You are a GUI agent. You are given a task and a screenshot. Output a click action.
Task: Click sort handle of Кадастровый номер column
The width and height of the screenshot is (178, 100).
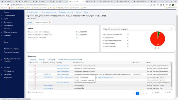coord(56,63)
